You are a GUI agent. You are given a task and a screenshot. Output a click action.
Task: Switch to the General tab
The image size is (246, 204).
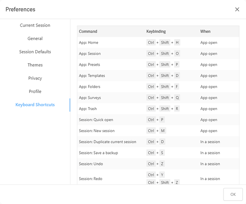35,39
